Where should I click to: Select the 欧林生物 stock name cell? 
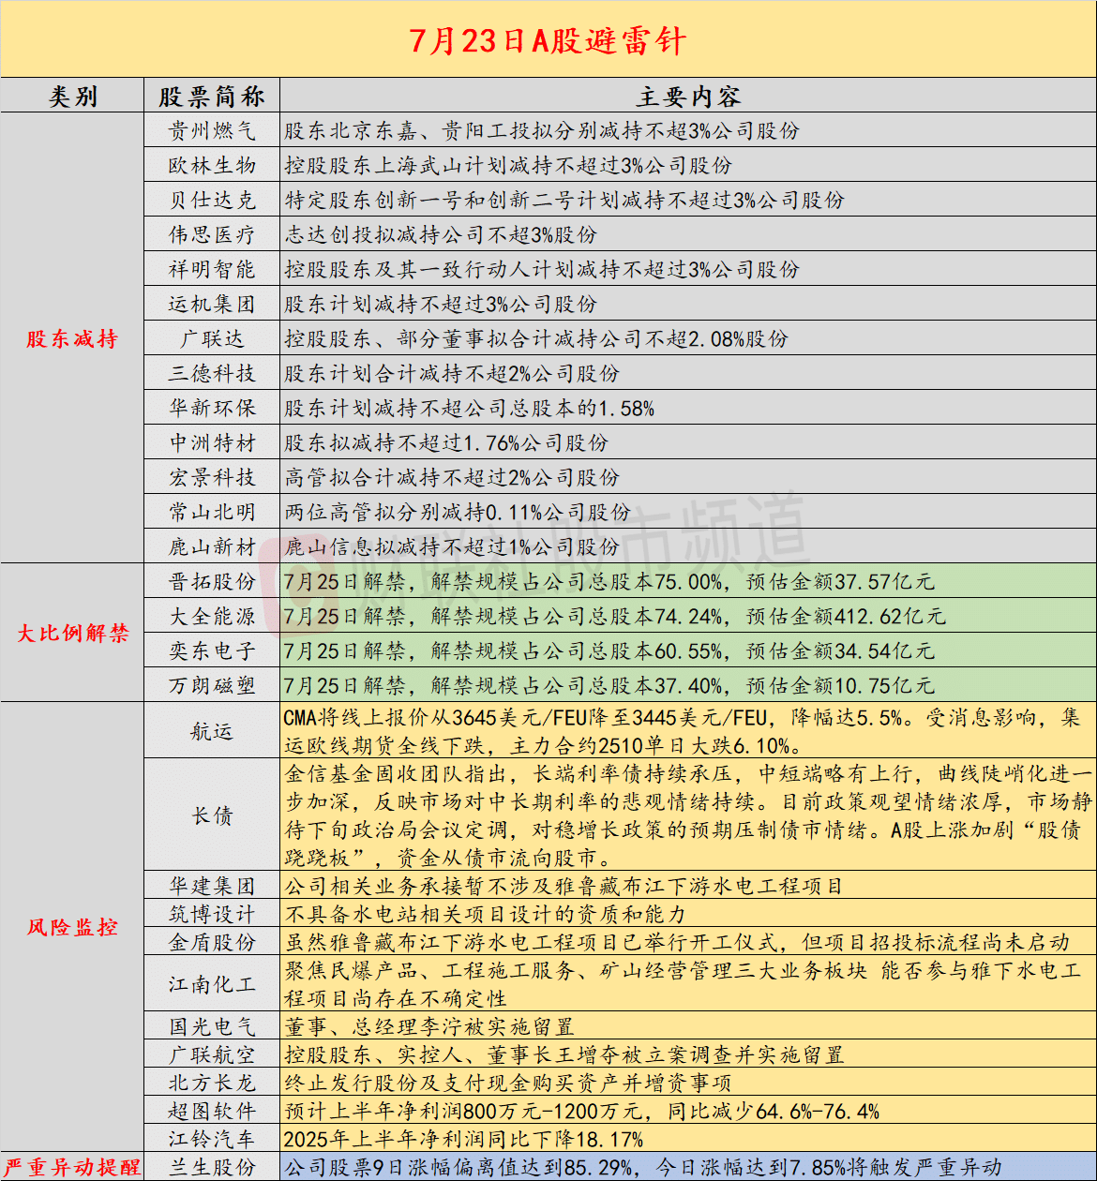(212, 165)
